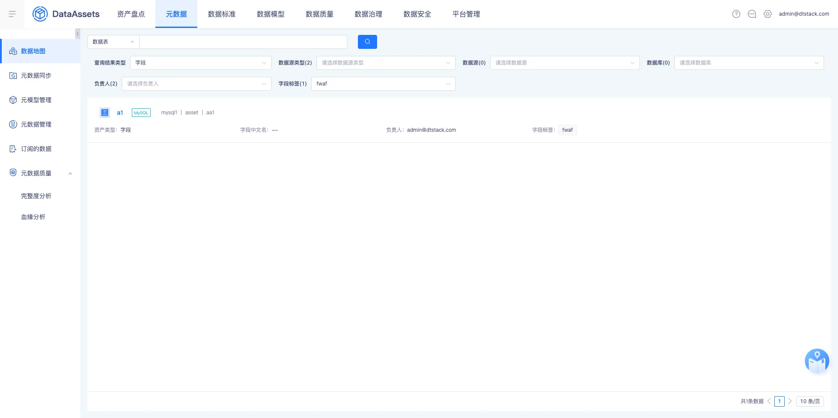838x418 pixels.
Task: Switch to the 资产盘点 tab
Action: point(131,14)
